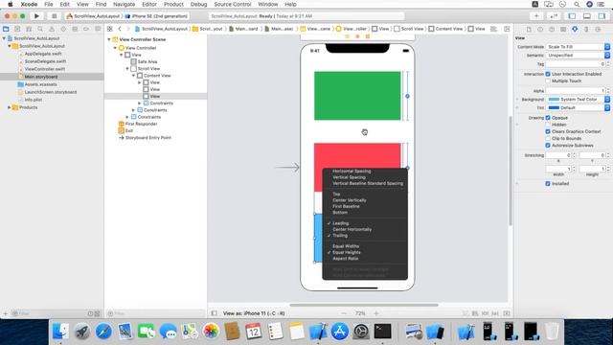Expand Constraints under Content View
Screen dimensions: 613x345
(x=140, y=103)
